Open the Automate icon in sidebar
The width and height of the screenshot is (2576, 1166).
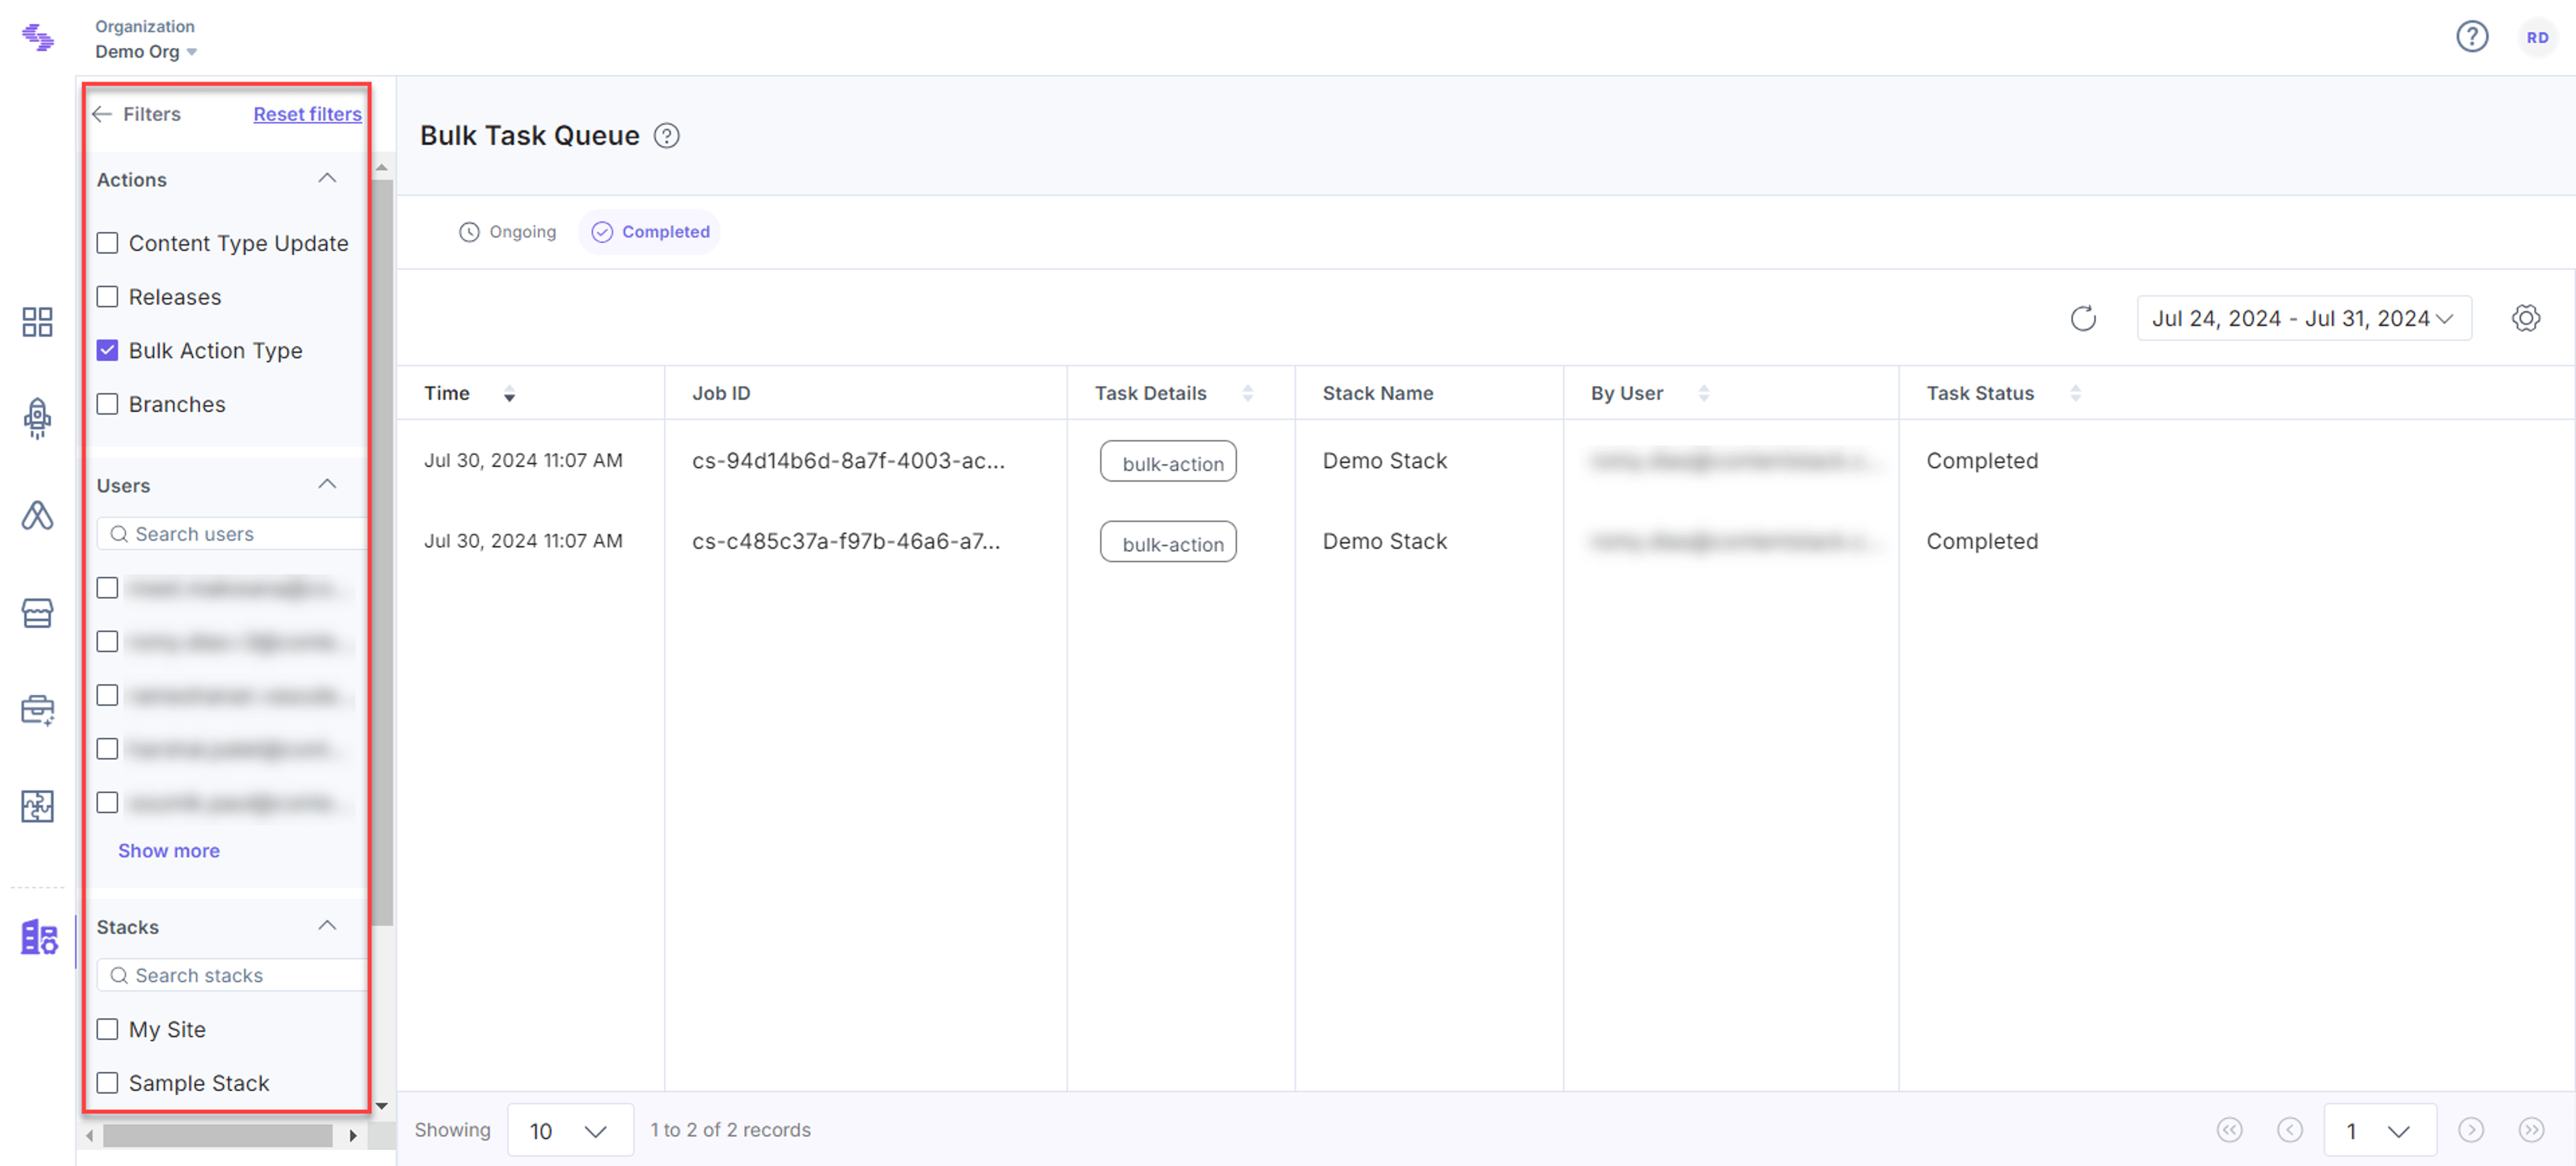pos(37,515)
